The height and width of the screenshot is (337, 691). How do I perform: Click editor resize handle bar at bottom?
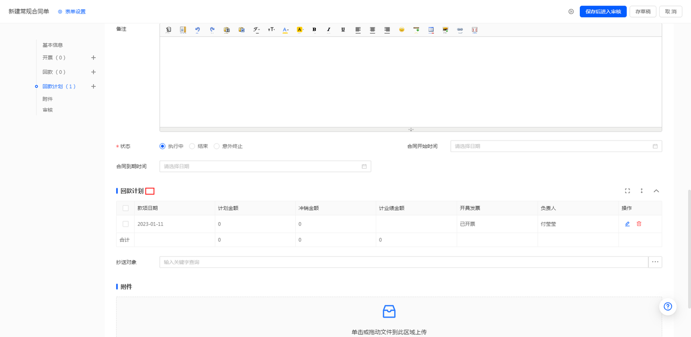coord(411,129)
